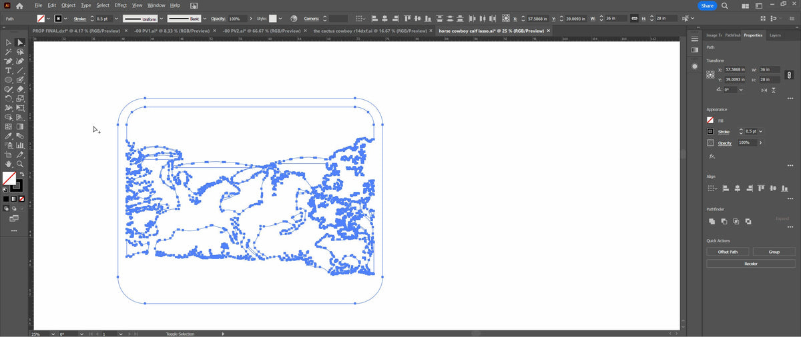Click the Home icon in top bar
801x337 pixels.
pos(19,5)
